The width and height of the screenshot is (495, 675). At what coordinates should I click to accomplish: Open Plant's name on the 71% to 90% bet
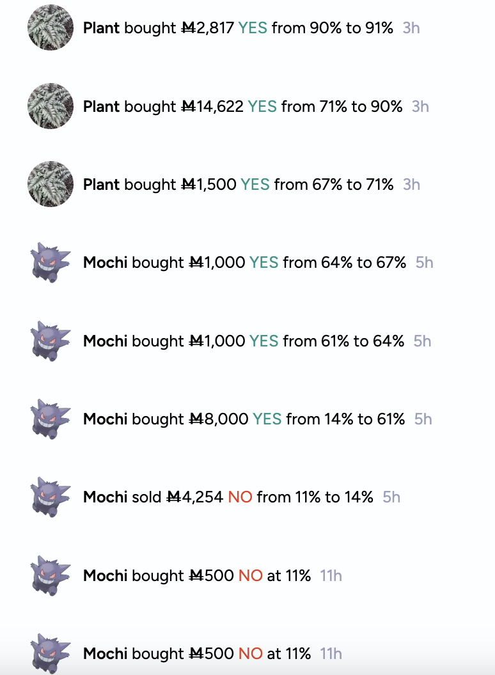(101, 106)
